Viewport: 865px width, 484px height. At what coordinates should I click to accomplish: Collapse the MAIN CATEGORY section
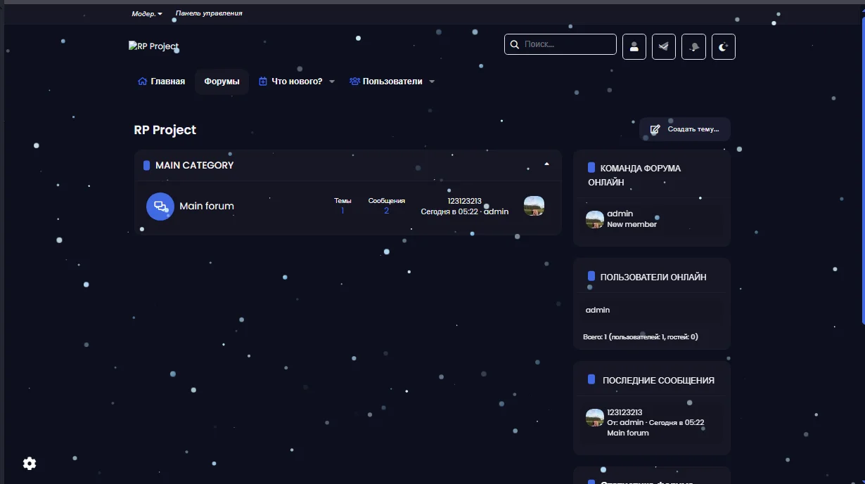546,164
